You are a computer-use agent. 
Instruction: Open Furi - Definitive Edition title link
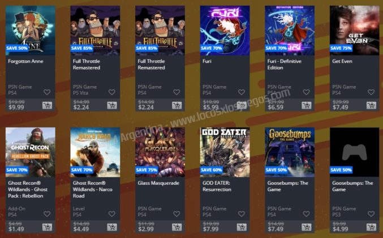coord(285,65)
